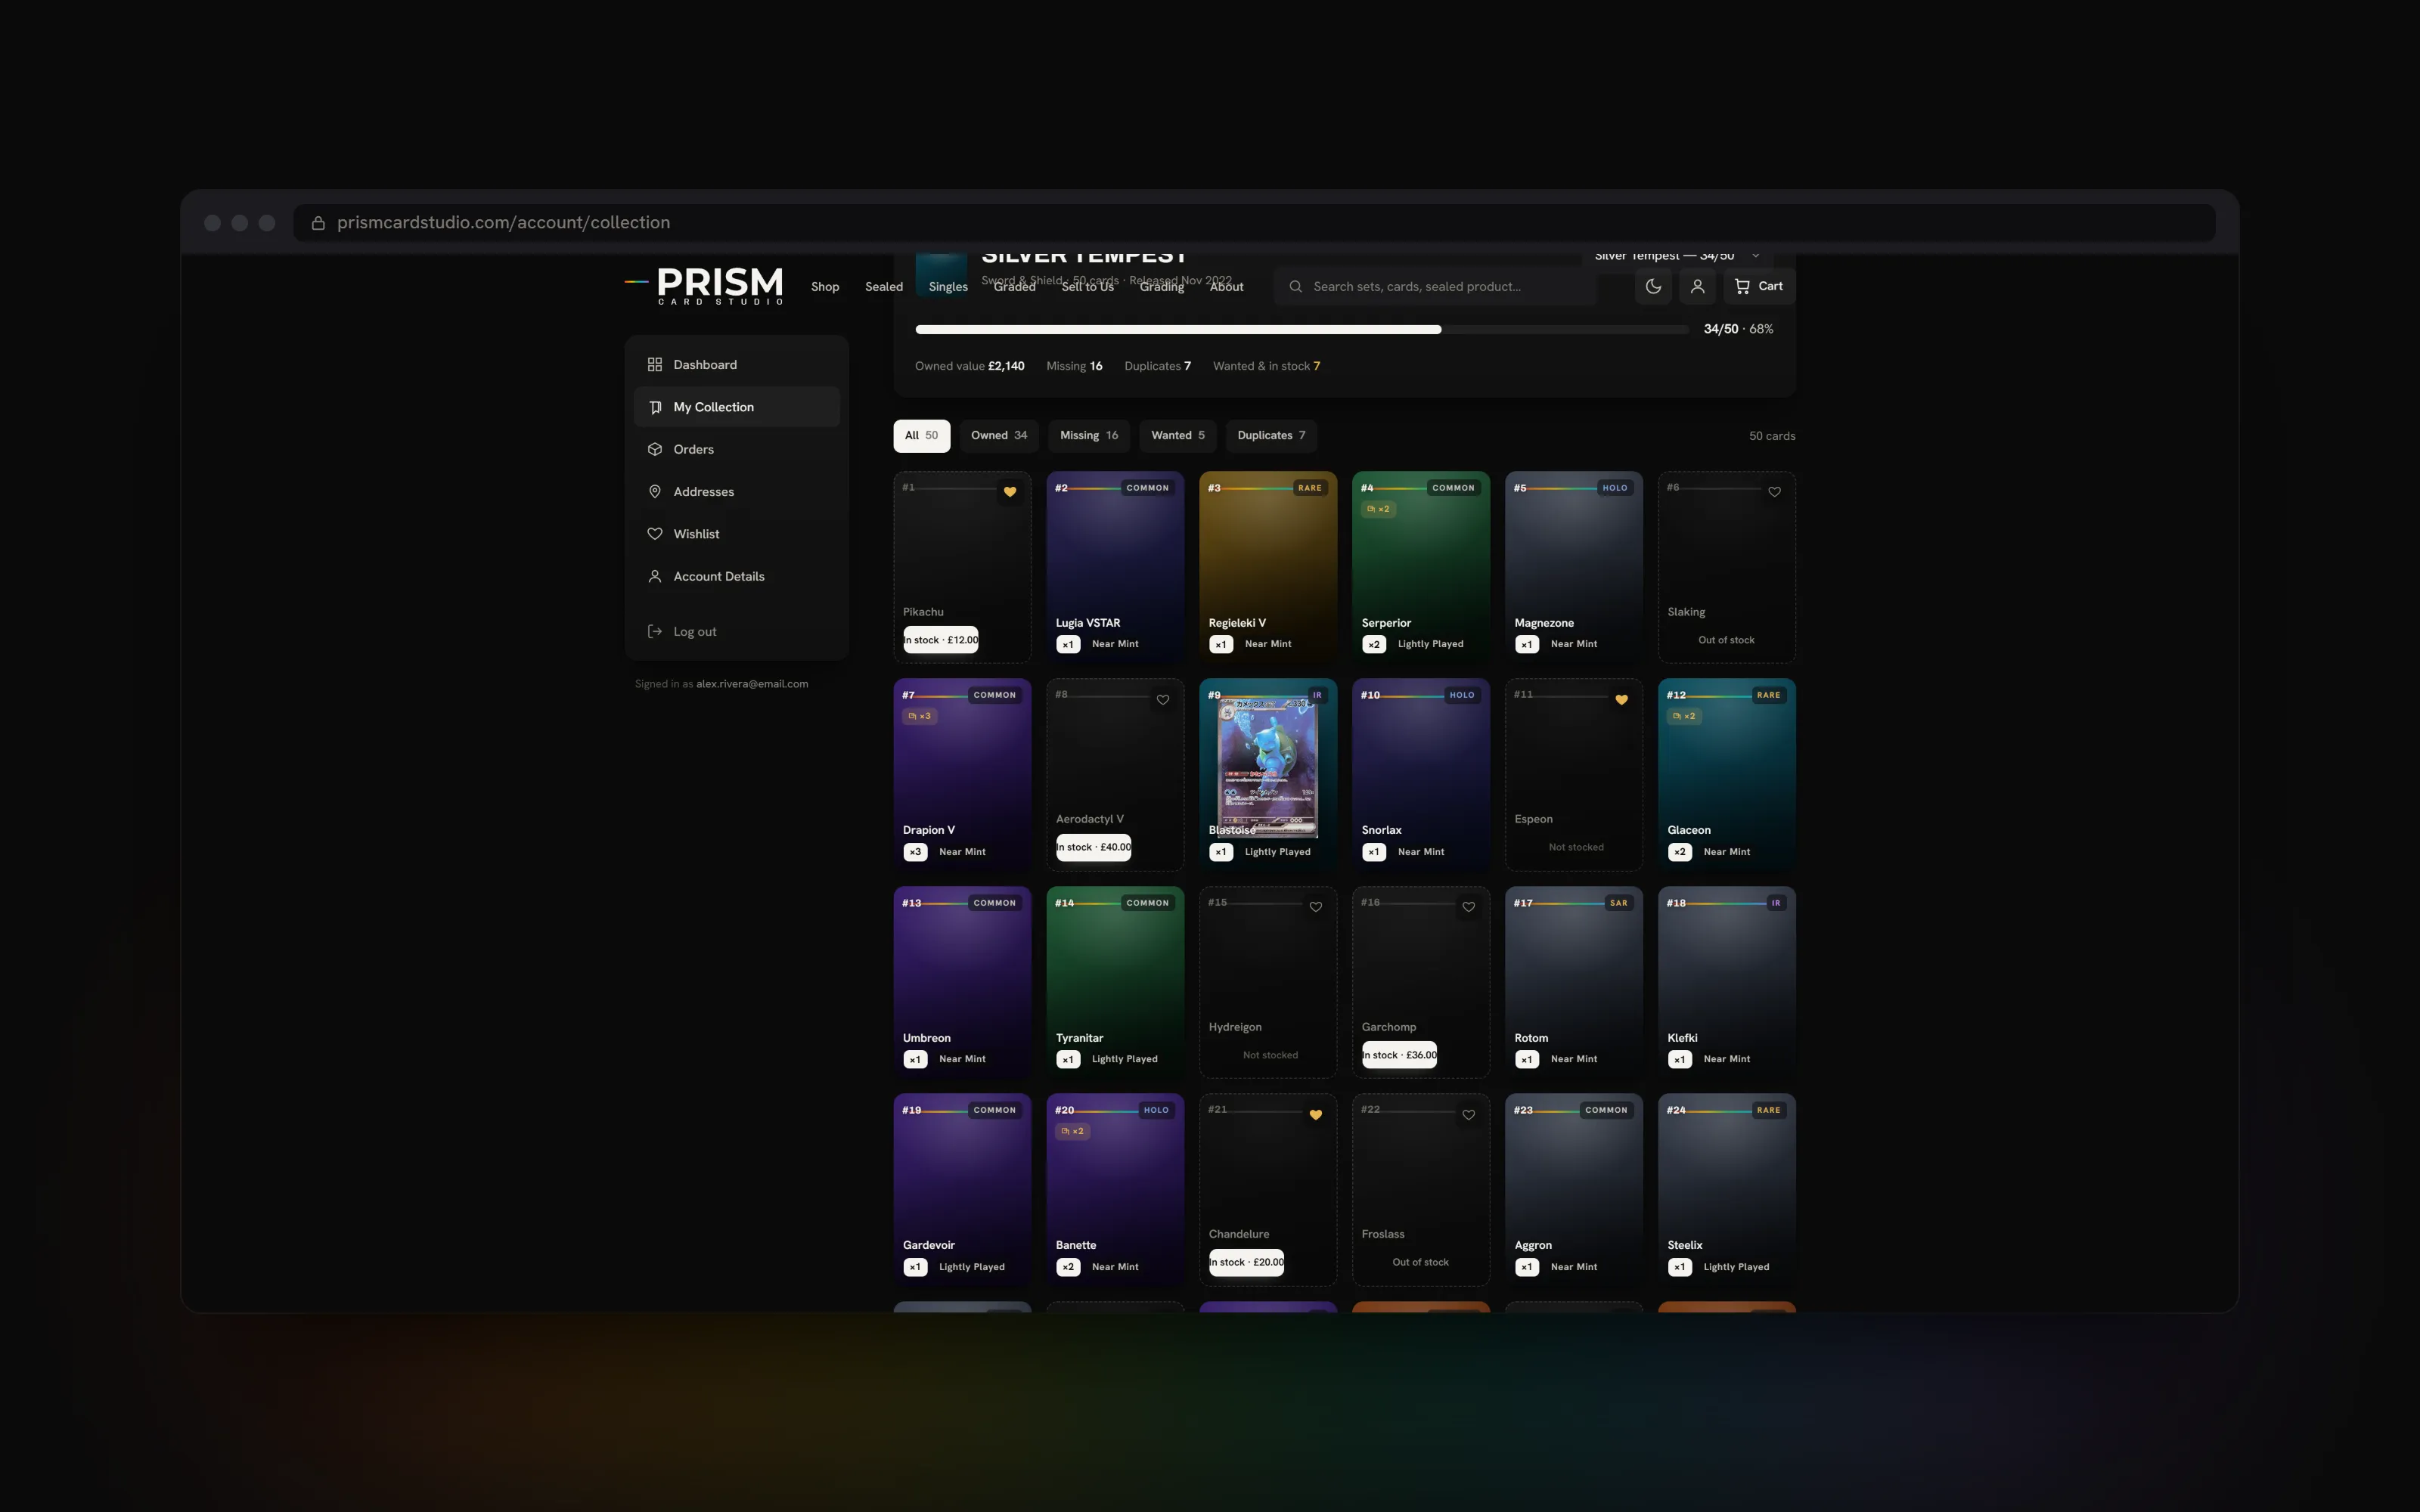Toggle wishlist heart on Hydreigon card
2420x1512 pixels.
point(1316,907)
